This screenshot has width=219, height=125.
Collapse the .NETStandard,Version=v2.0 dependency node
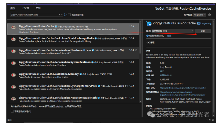148,109
